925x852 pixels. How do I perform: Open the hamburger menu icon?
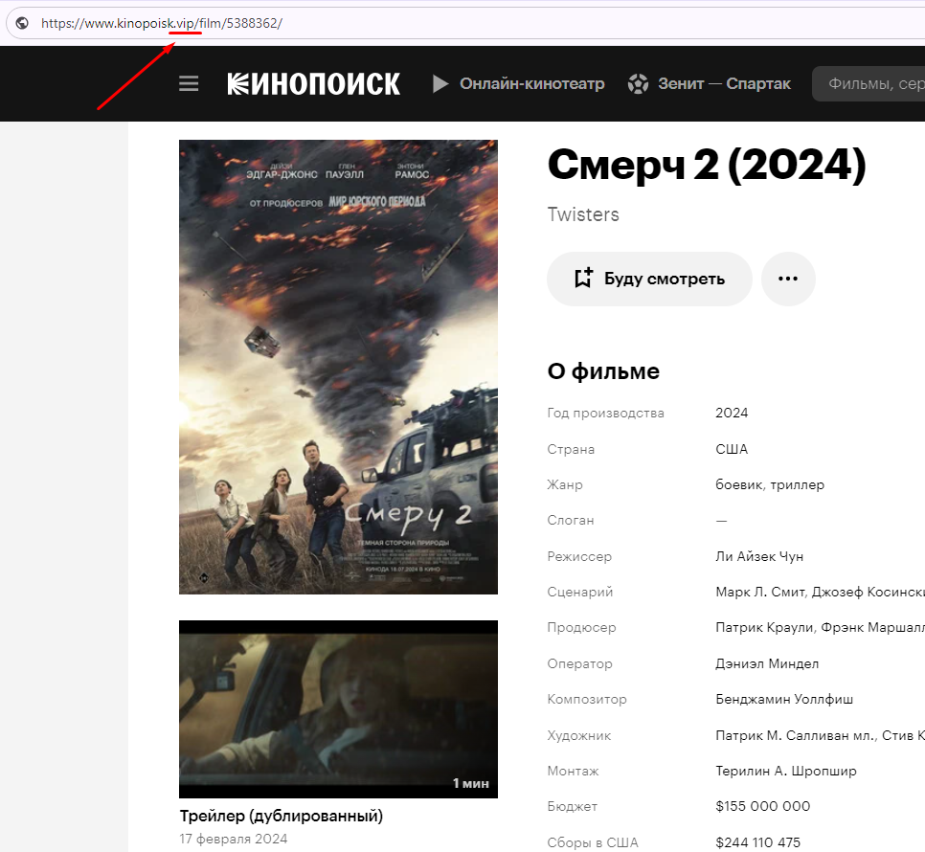pyautogui.click(x=189, y=83)
